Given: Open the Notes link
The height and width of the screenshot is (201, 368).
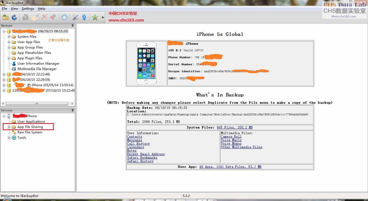Looking at the screenshot, I should pyautogui.click(x=132, y=151).
